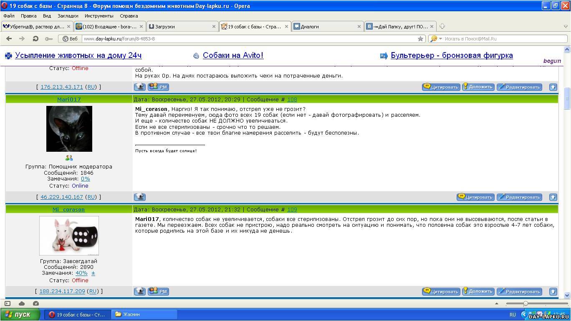
Task: Open a new tab with plus button
Action: (x=442, y=26)
